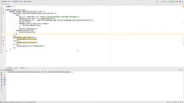The width and height of the screenshot is (184, 103).
Task: Click lambda gutter marker on line 13
Action: (3, 13)
